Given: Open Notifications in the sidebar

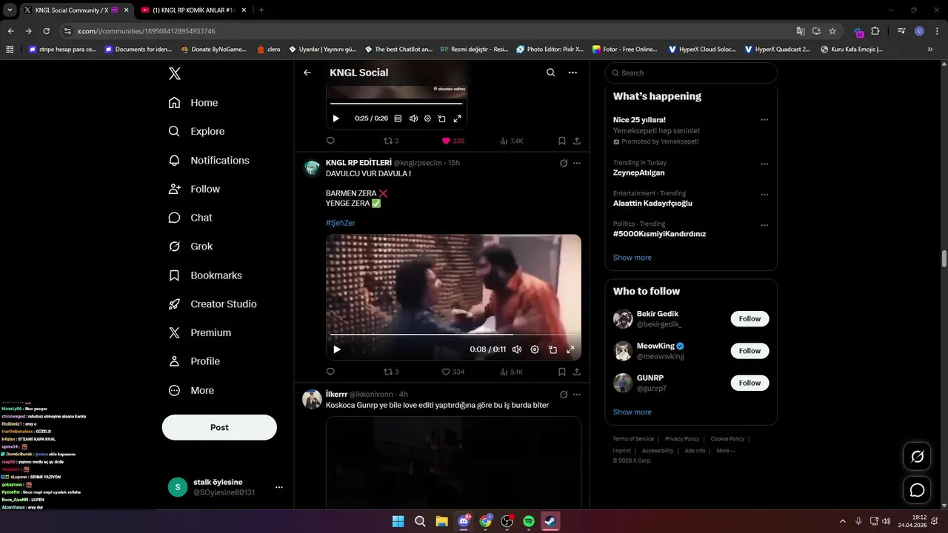Looking at the screenshot, I should tap(209, 160).
